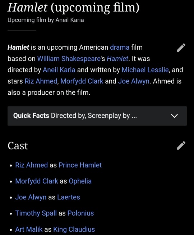The height and width of the screenshot is (235, 194).
Task: Visit the Aneil Karia director link in paragraph
Action: coord(59,70)
